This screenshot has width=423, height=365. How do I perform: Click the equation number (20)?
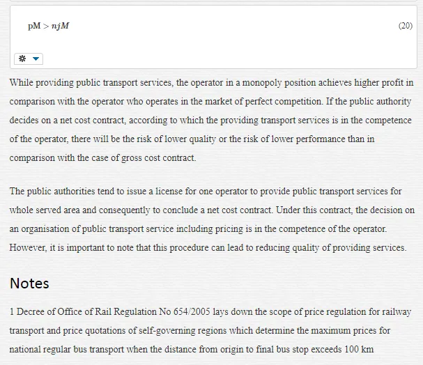click(406, 26)
